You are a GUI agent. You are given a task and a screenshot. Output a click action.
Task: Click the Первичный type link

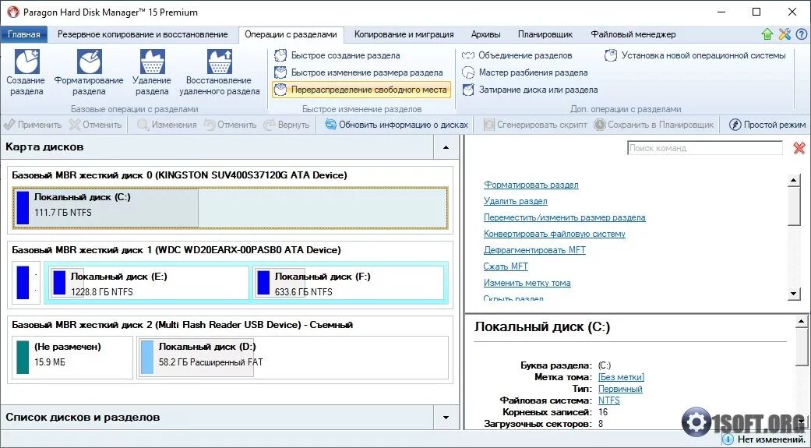click(x=620, y=389)
